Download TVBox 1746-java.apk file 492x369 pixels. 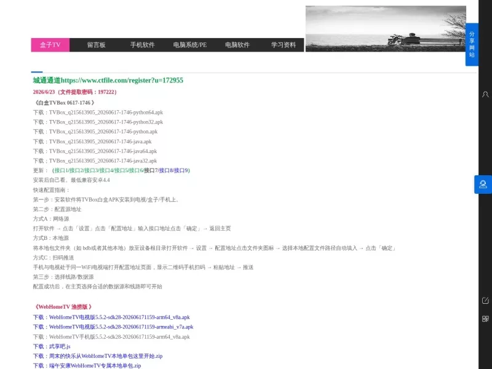pyautogui.click(x=100, y=141)
